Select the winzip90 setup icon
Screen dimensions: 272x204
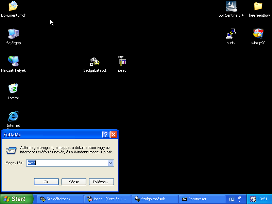point(258,33)
